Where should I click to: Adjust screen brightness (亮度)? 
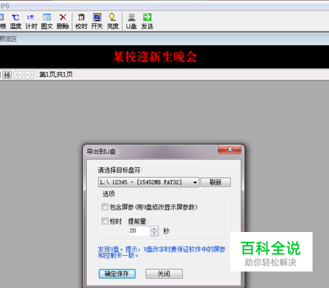[x=113, y=21]
